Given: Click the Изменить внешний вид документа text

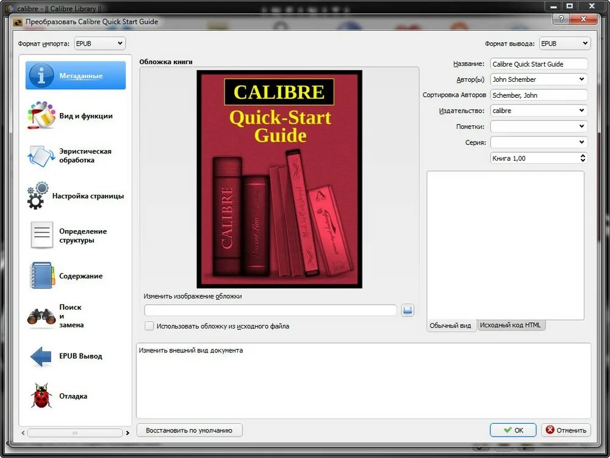Looking at the screenshot, I should tap(191, 350).
